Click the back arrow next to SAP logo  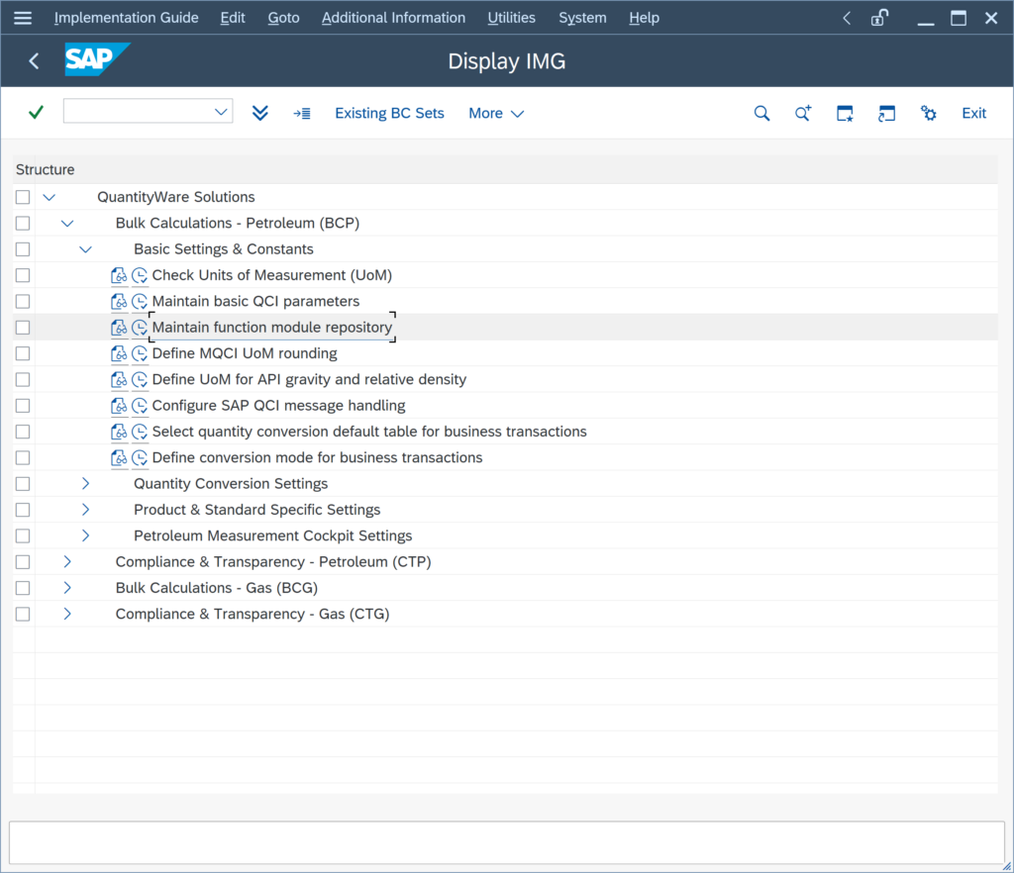tap(35, 61)
